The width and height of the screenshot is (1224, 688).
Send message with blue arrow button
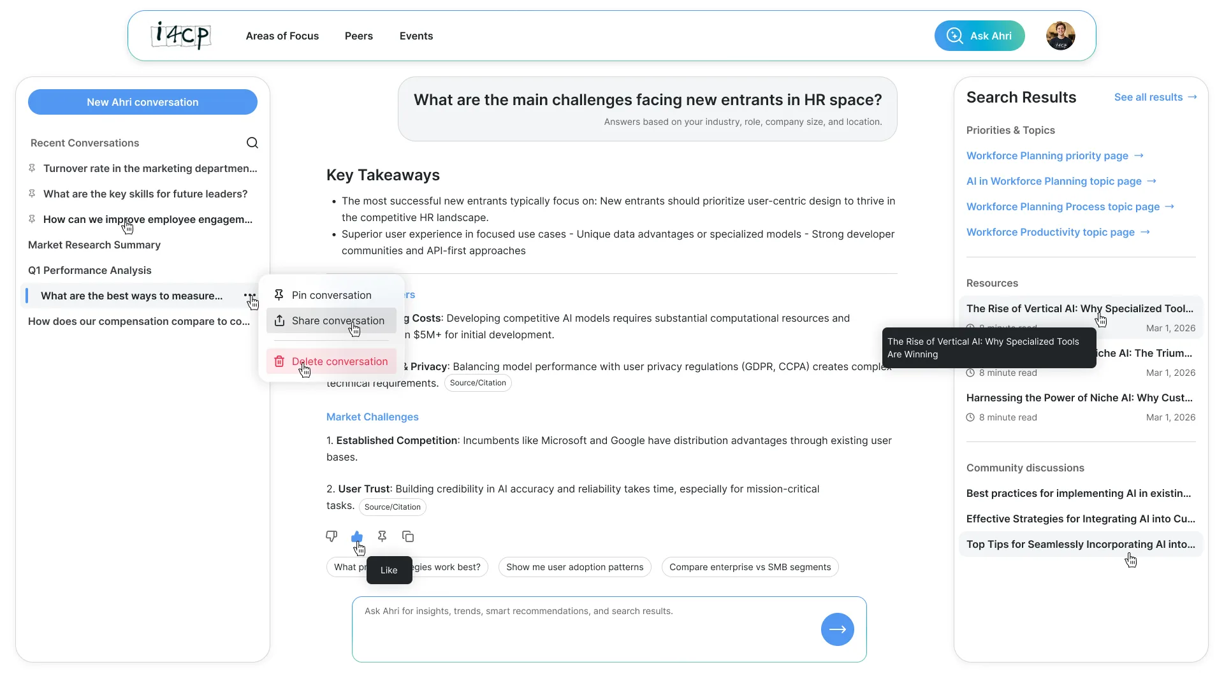838,629
